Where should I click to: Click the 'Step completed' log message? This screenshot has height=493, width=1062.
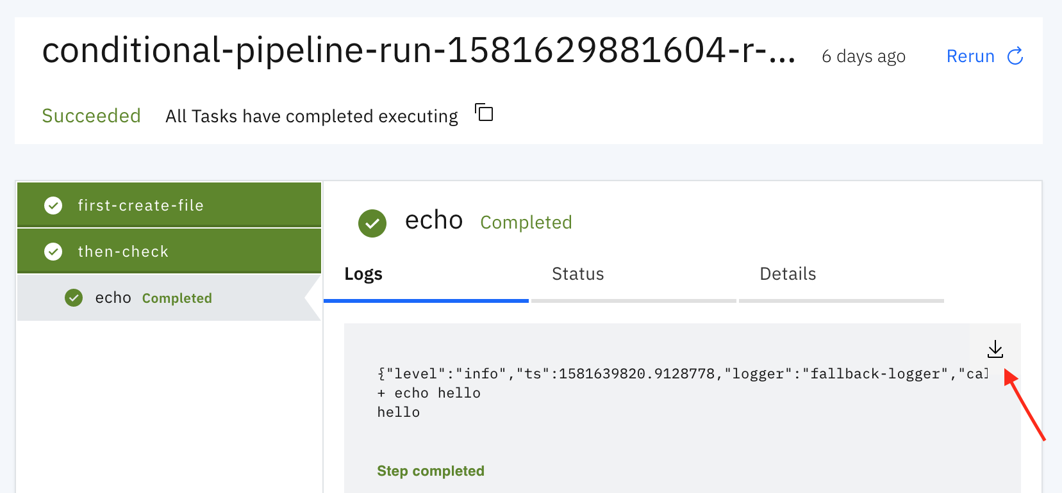coord(431,471)
